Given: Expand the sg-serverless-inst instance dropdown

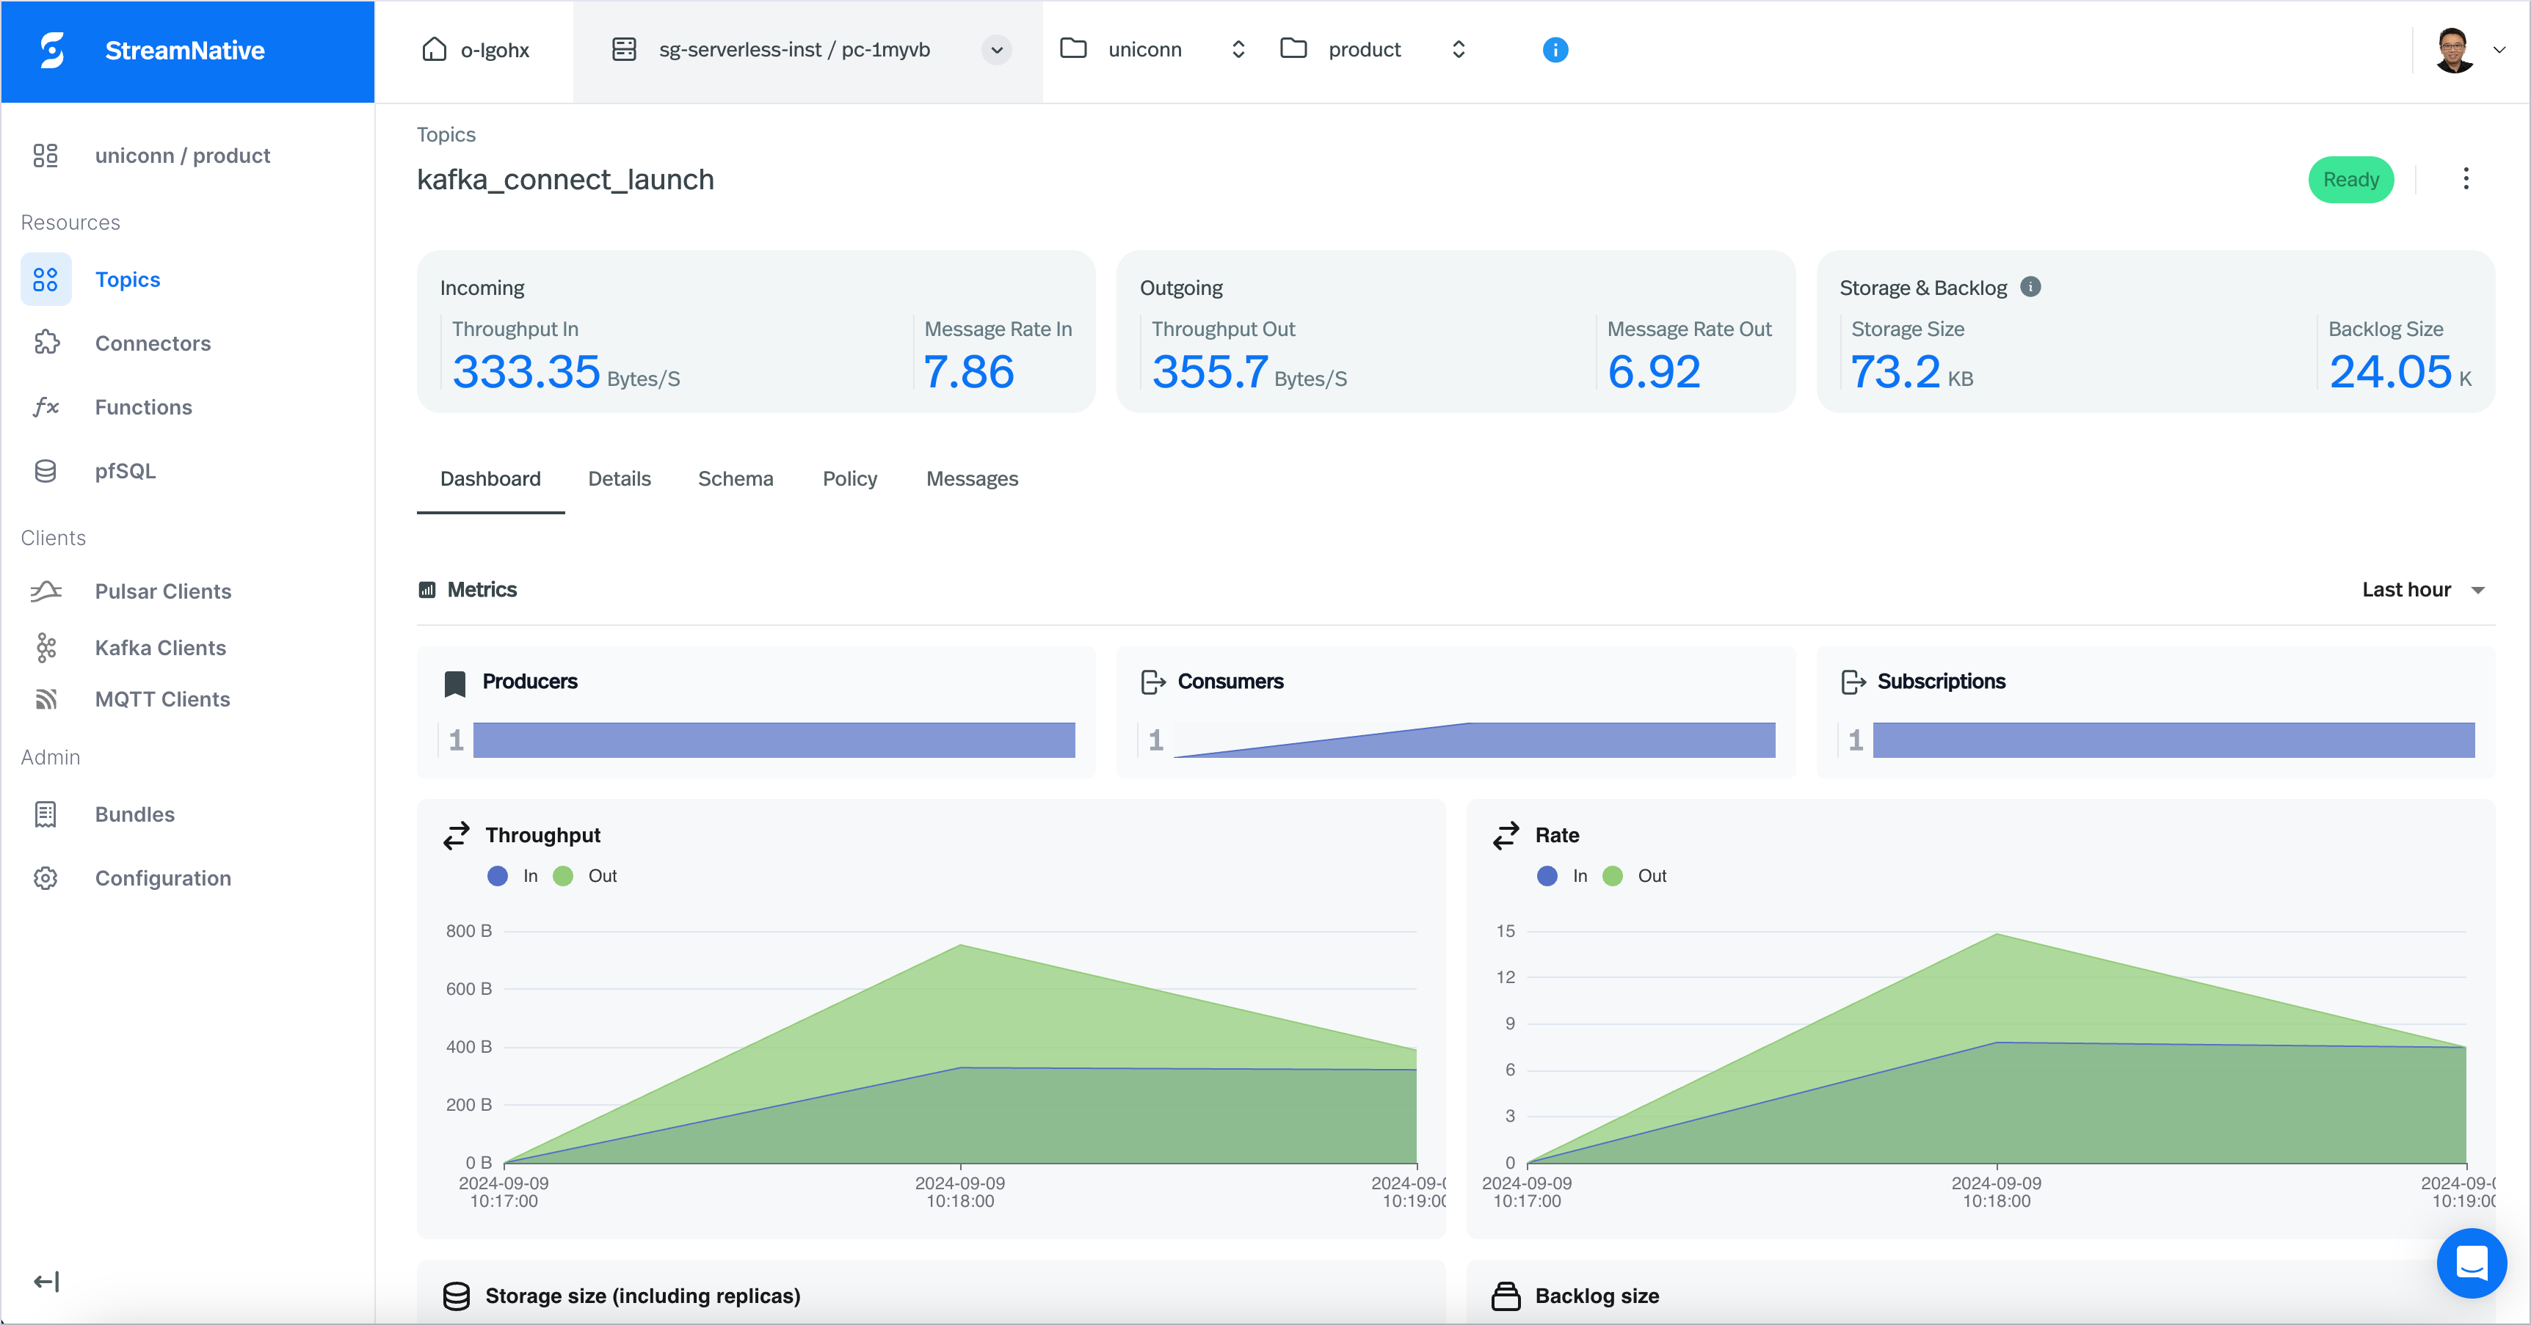Looking at the screenshot, I should 996,50.
